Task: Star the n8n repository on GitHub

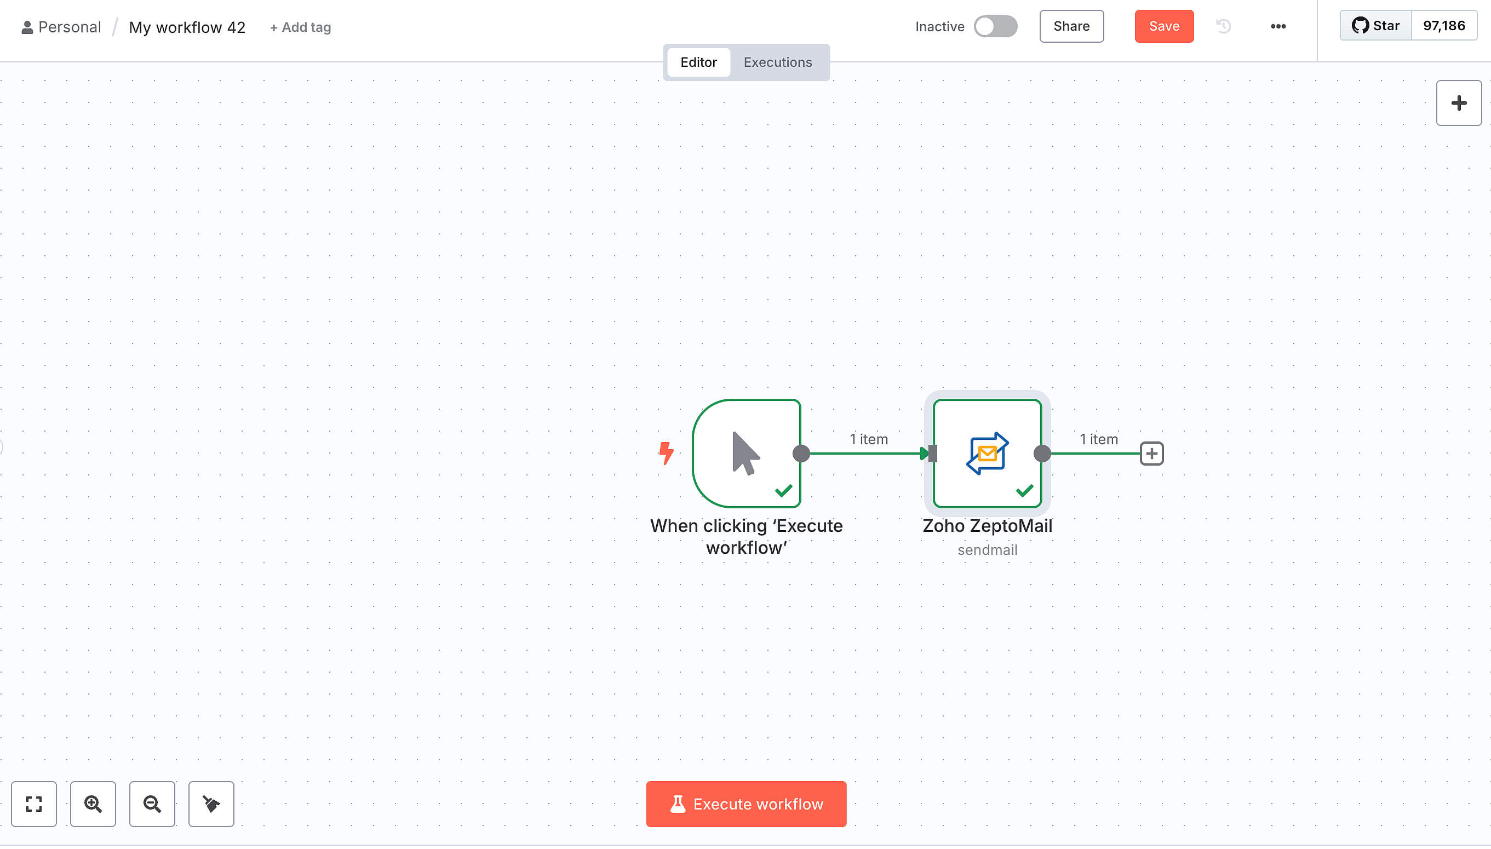Action: (1374, 26)
